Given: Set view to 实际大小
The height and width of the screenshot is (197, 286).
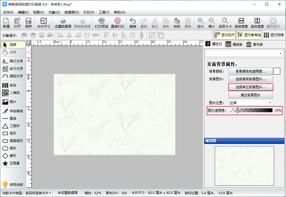Looking at the screenshot, I should [x=225, y=23].
